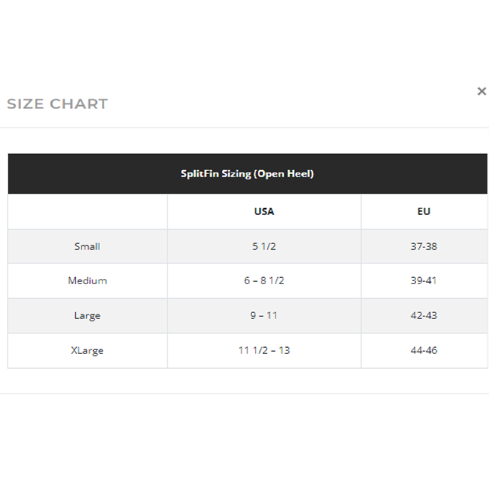Select the SplitFin Sizing (Open Heel) header
This screenshot has width=489, height=489.
click(x=247, y=174)
